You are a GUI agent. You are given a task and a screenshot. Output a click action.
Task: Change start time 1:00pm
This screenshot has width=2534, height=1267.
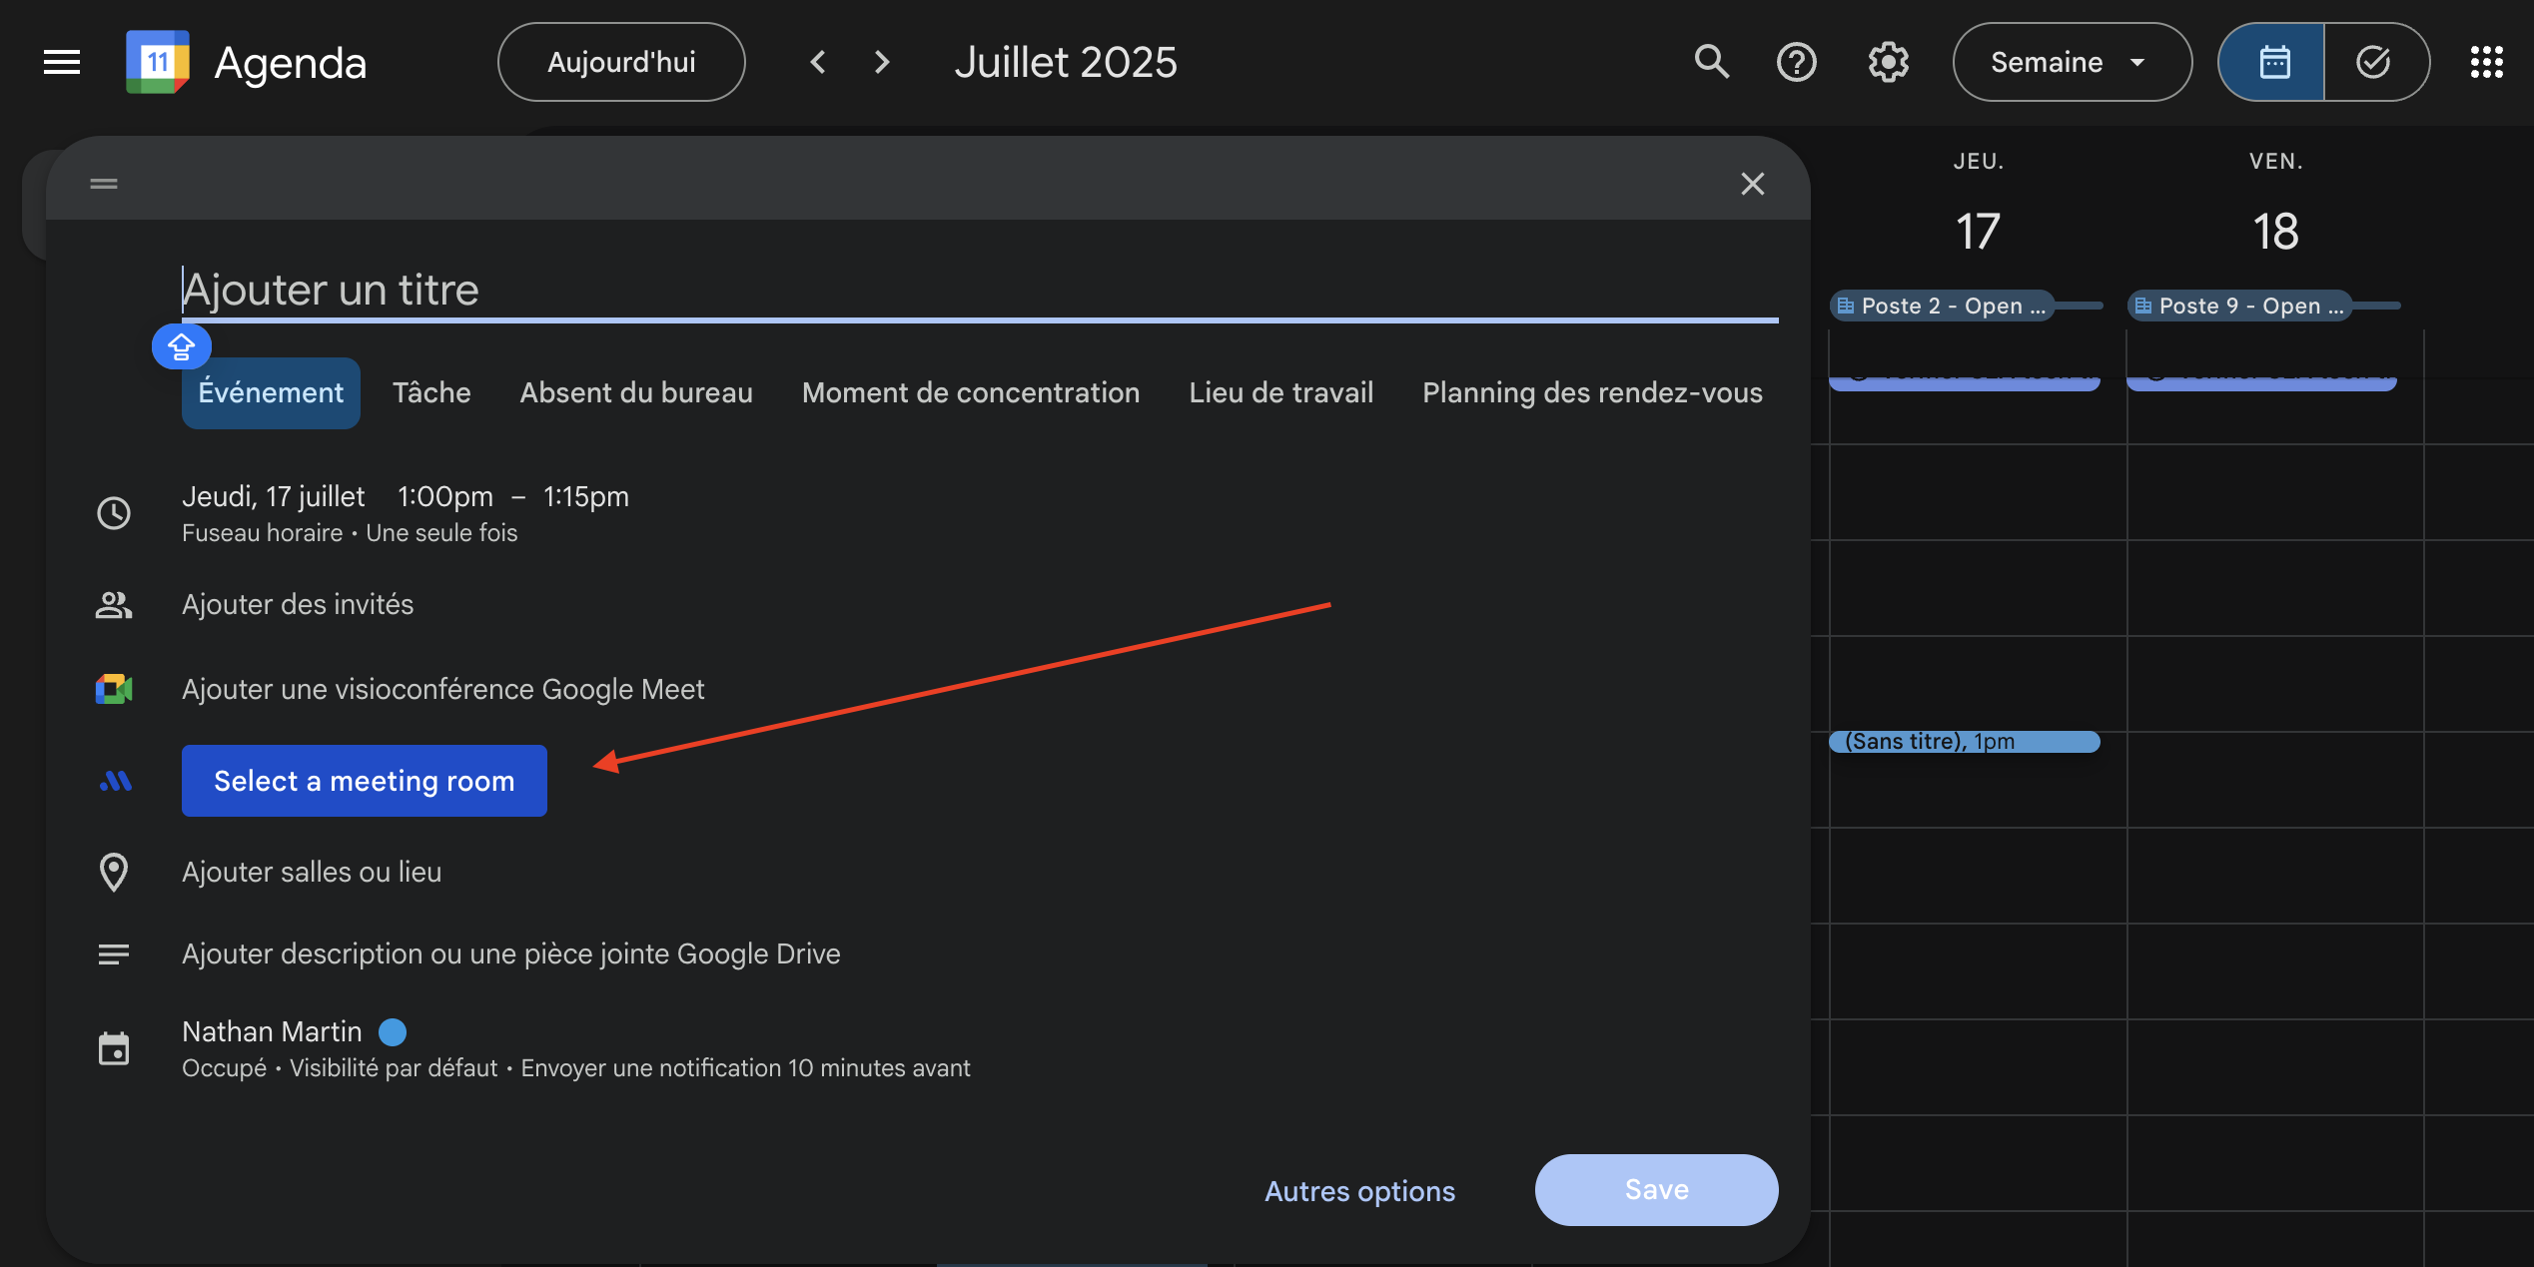click(x=445, y=496)
